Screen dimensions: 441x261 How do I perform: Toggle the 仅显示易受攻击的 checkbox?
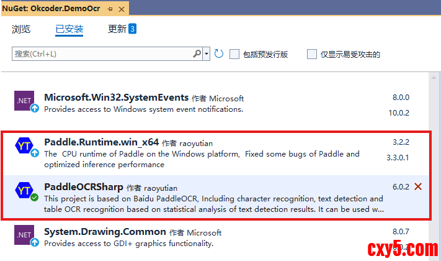tap(312, 54)
